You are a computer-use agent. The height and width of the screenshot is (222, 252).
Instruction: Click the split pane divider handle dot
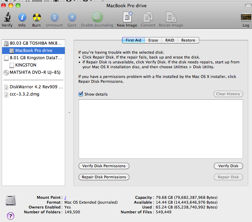pos(69,113)
